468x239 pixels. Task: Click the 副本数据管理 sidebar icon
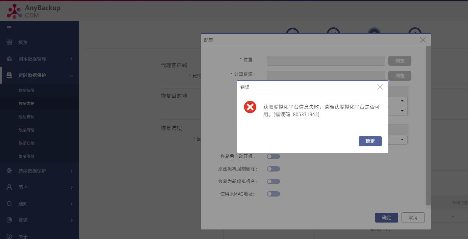[9, 59]
